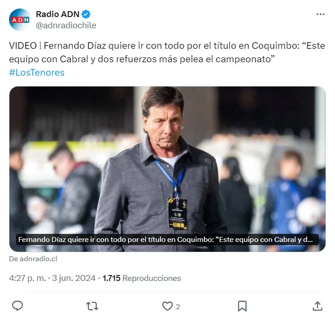
Task: Open the Fernando Díaz article image card
Action: [167, 169]
